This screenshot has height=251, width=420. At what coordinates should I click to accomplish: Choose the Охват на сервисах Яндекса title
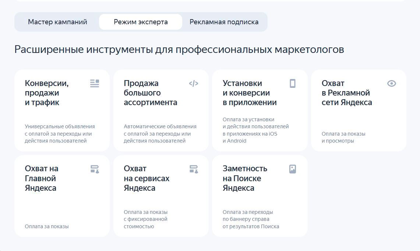[147, 178]
